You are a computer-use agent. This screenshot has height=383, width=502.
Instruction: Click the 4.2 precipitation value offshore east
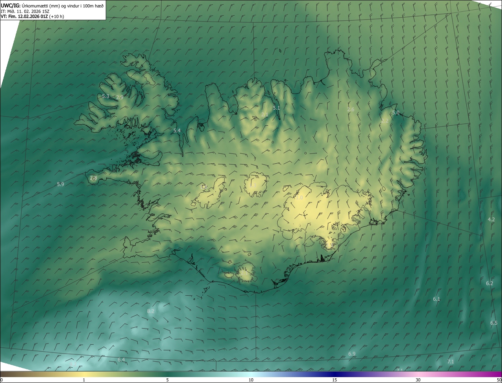click(491, 219)
